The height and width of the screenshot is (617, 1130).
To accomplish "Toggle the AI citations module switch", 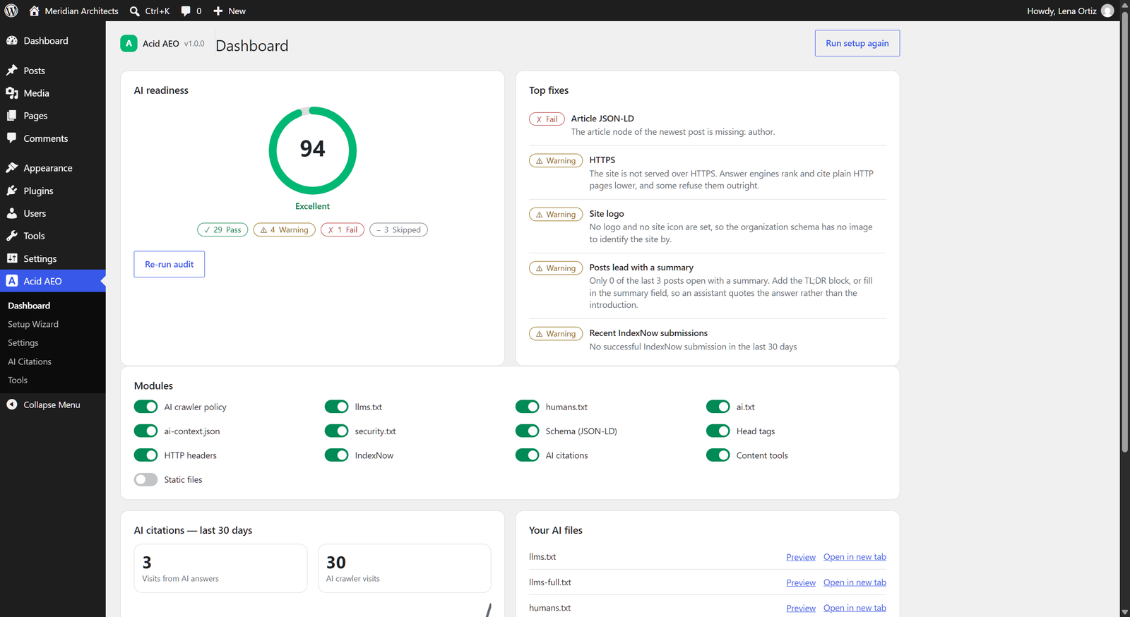I will coord(528,455).
